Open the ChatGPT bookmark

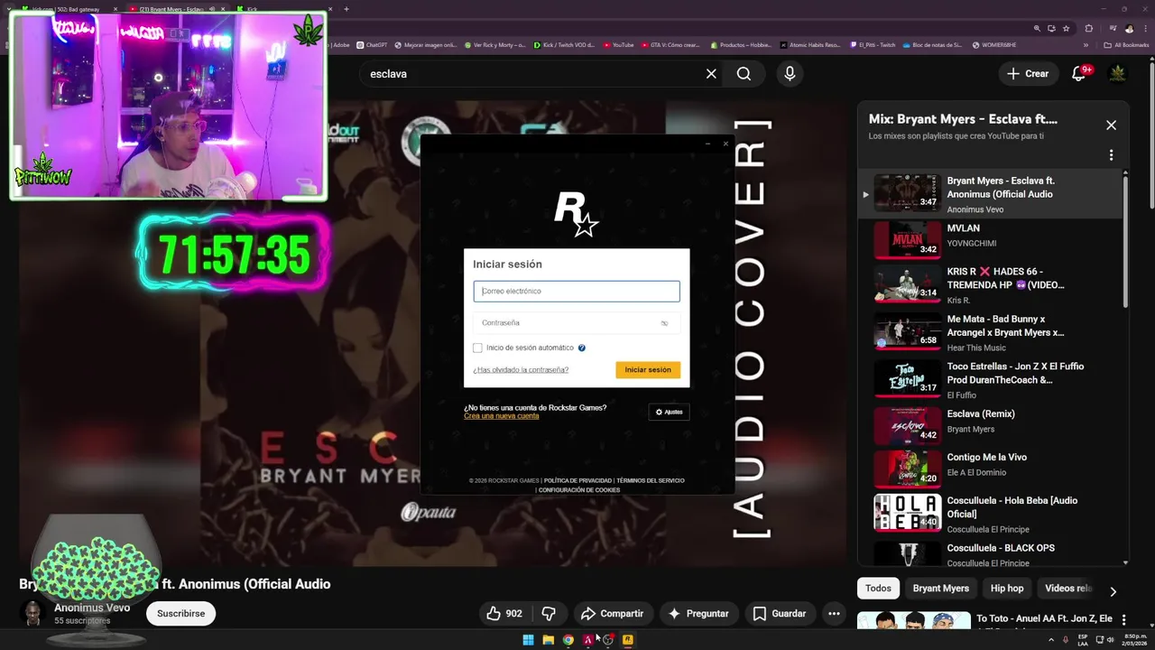tap(372, 44)
